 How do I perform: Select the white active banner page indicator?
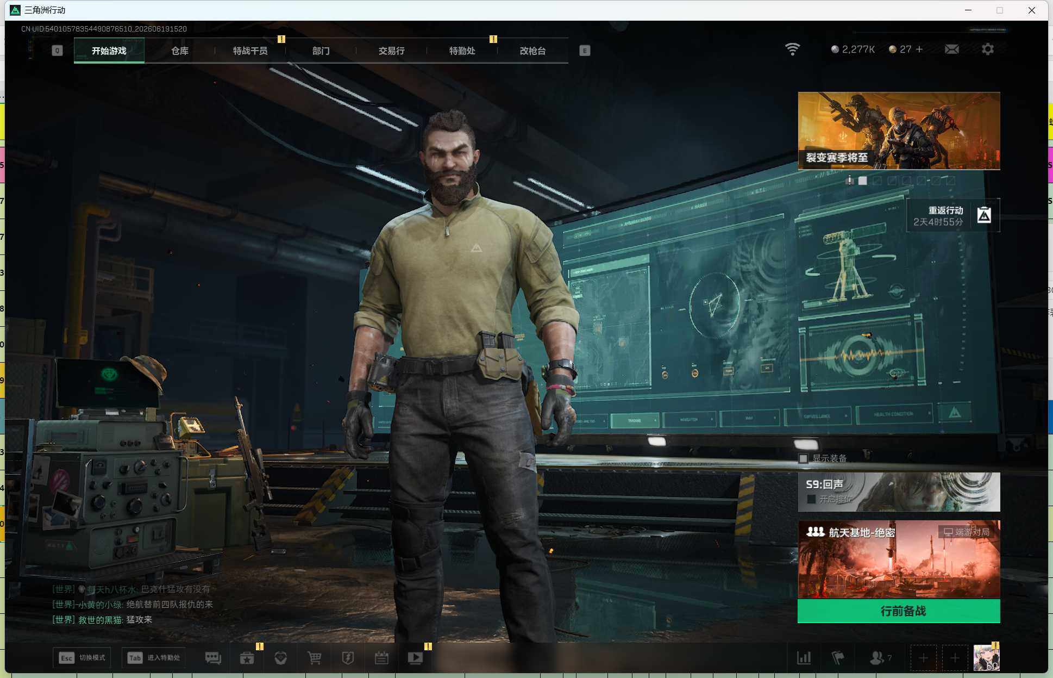(x=863, y=181)
